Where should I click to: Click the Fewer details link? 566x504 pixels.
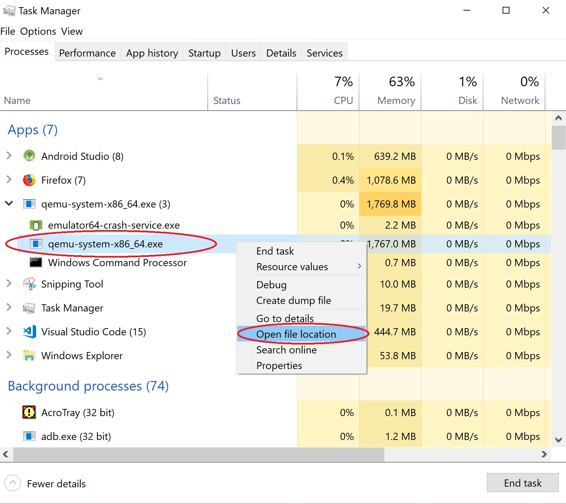click(56, 484)
